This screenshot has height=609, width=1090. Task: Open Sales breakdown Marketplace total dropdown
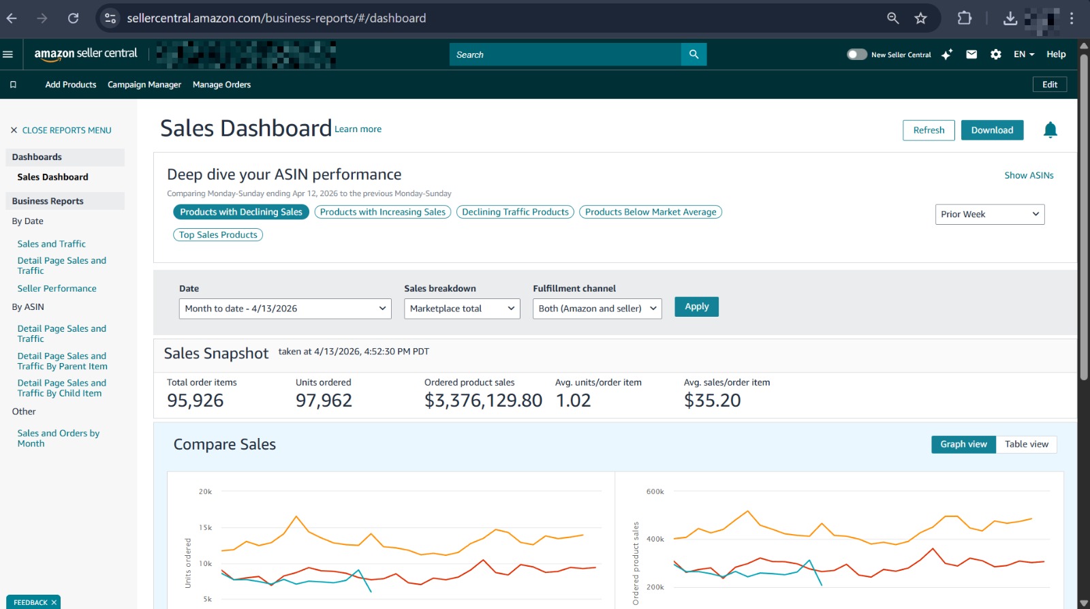tap(462, 309)
